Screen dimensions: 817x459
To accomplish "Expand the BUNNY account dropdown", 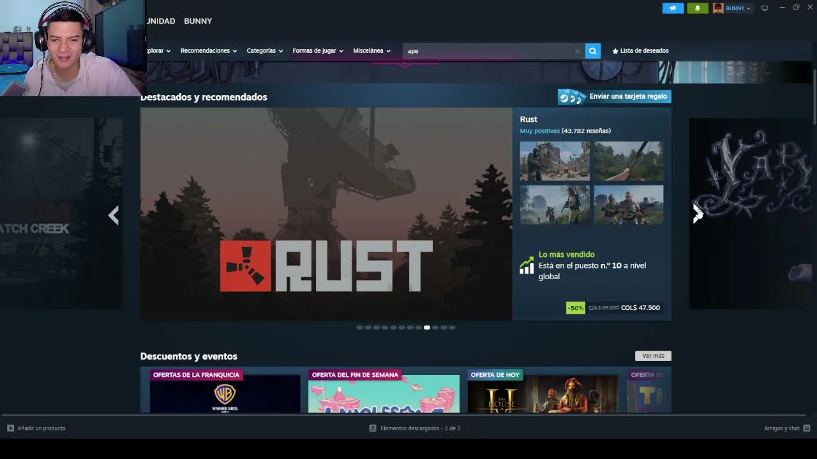I will click(748, 8).
